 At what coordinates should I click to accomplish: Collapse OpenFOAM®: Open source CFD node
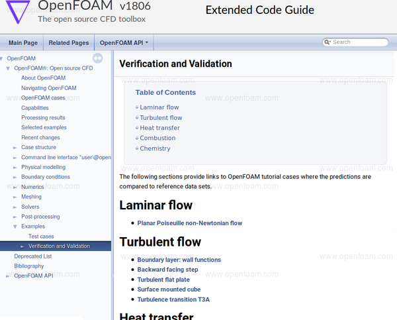(x=8, y=68)
